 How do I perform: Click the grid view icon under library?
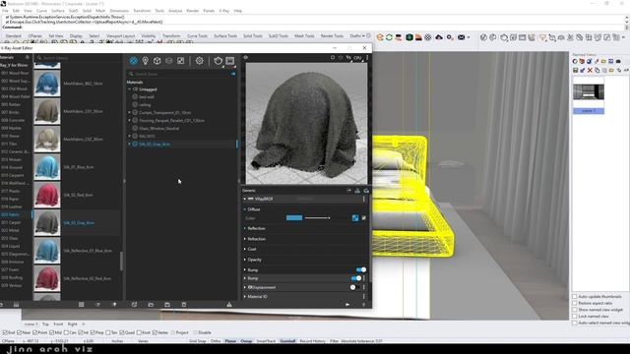(x=81, y=305)
